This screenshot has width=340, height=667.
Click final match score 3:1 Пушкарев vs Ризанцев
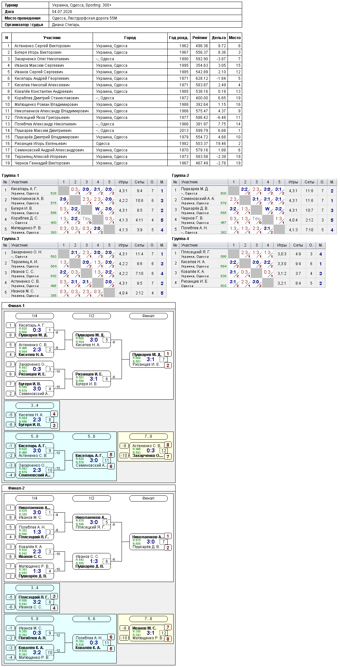[150, 359]
